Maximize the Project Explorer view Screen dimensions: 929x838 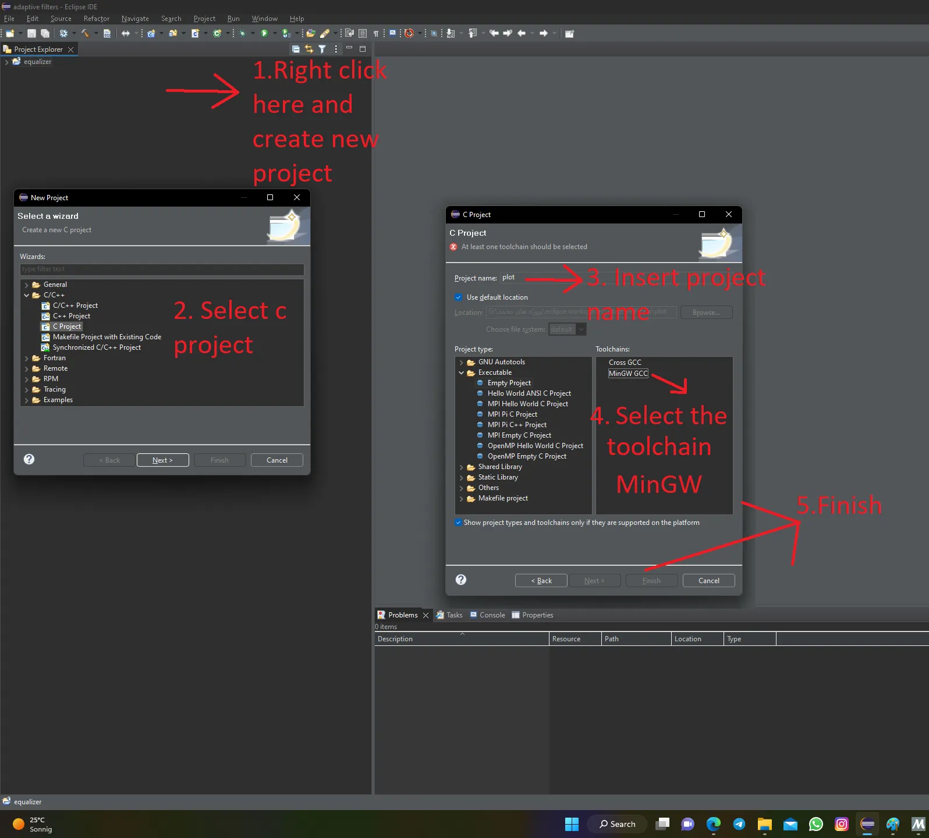[363, 49]
